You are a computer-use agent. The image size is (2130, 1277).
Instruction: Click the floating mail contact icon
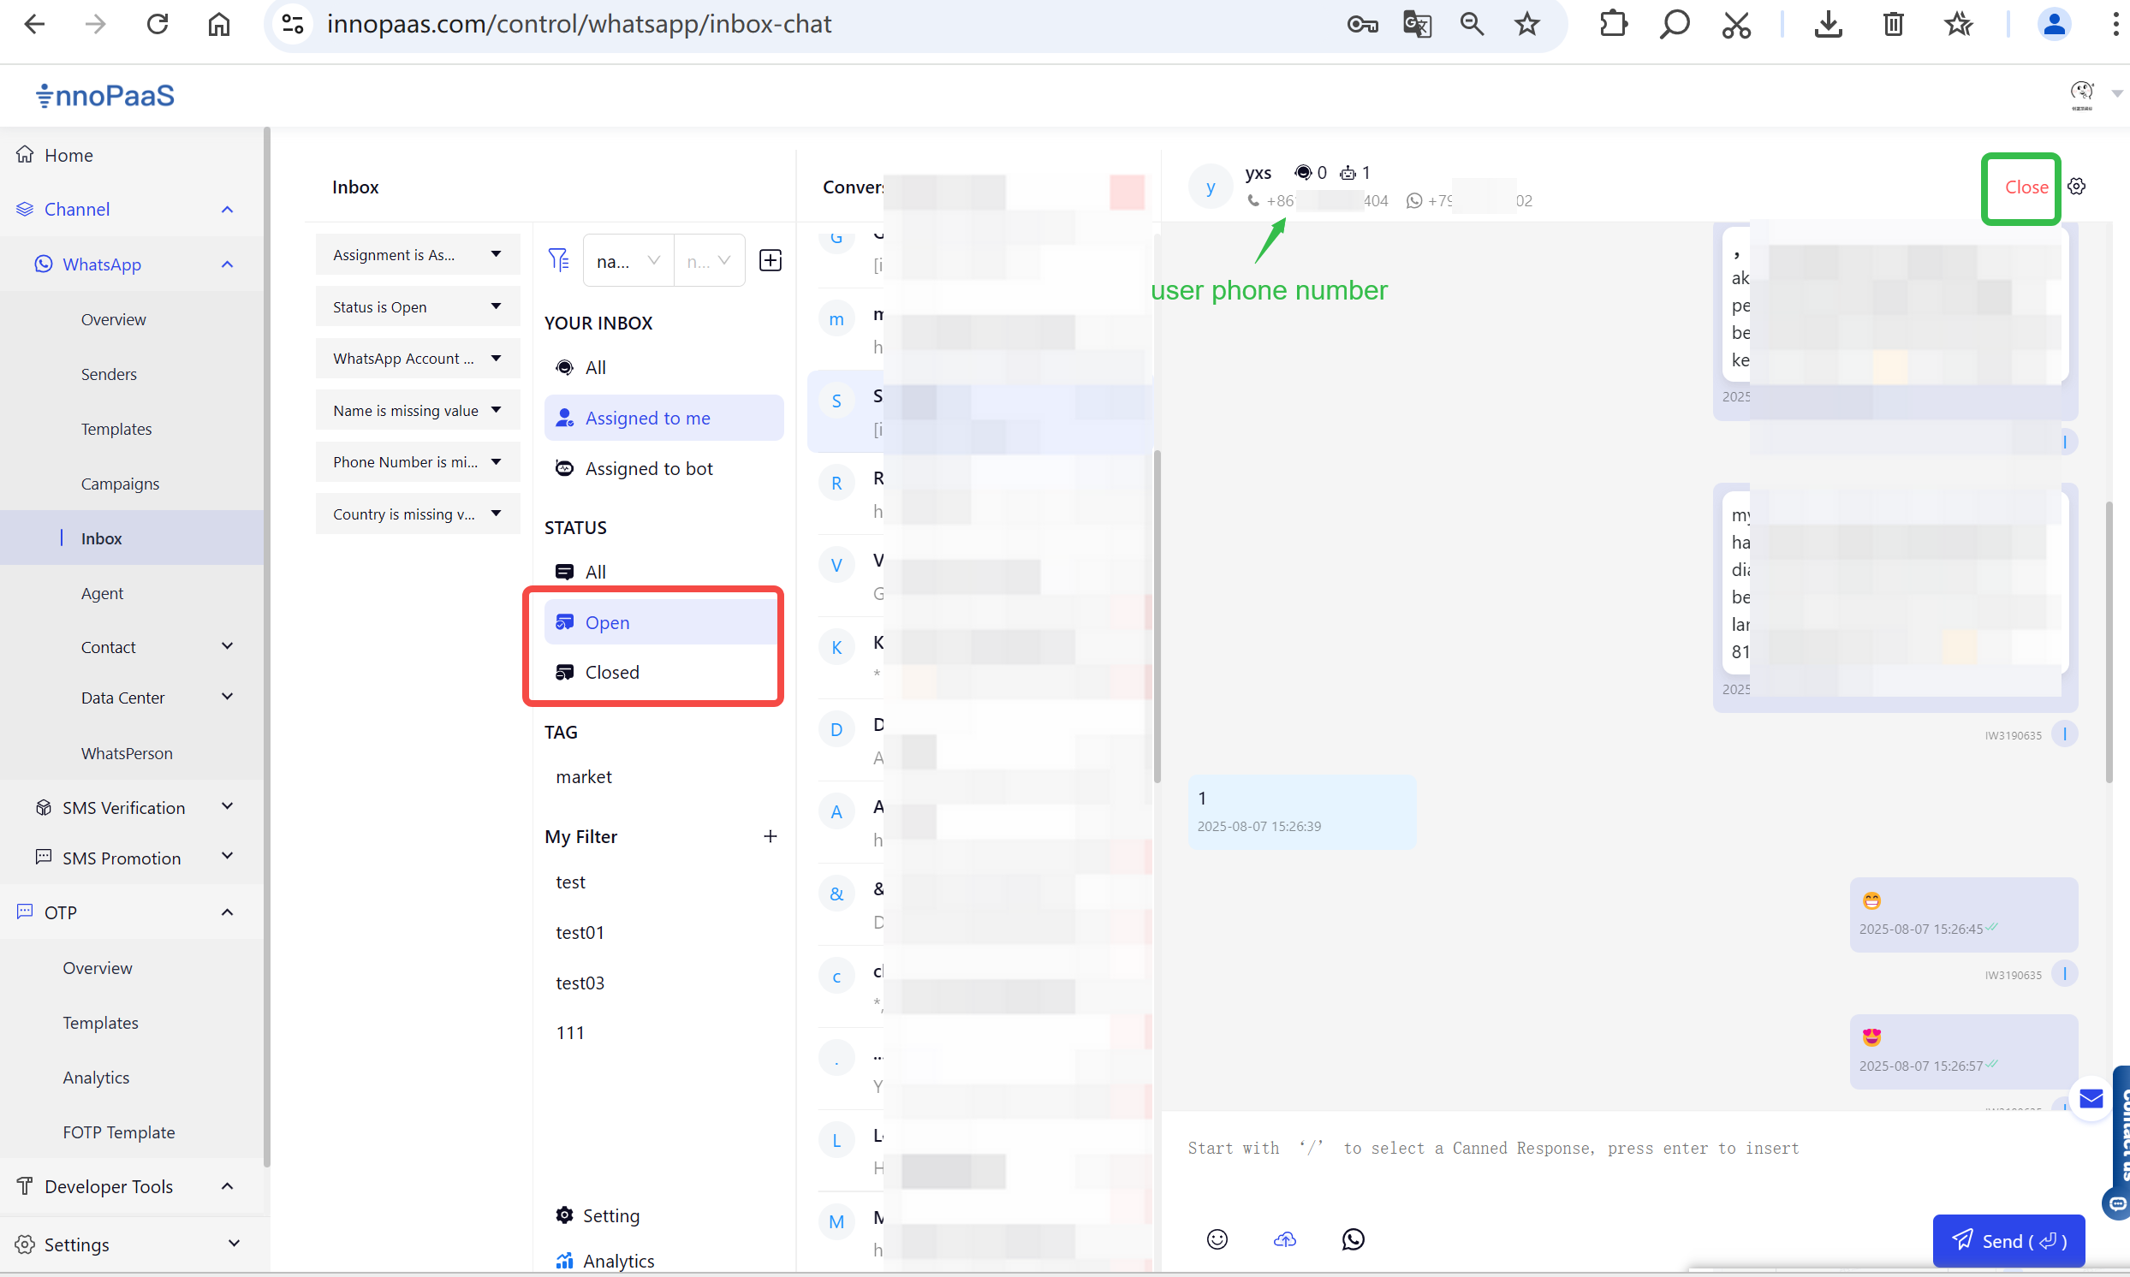[2091, 1099]
